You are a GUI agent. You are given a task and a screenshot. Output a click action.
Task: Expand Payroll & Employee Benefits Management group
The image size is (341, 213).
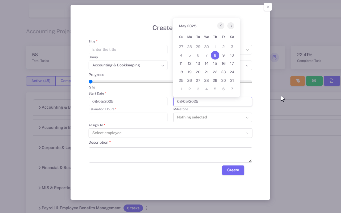coord(39,208)
